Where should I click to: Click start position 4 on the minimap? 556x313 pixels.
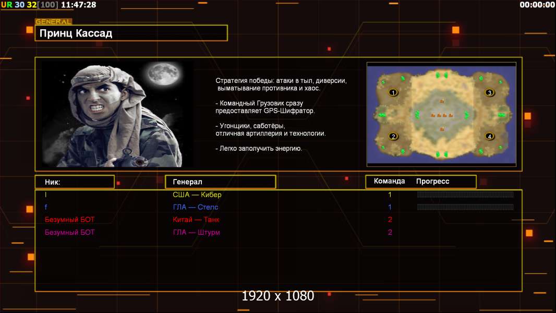pyautogui.click(x=489, y=137)
